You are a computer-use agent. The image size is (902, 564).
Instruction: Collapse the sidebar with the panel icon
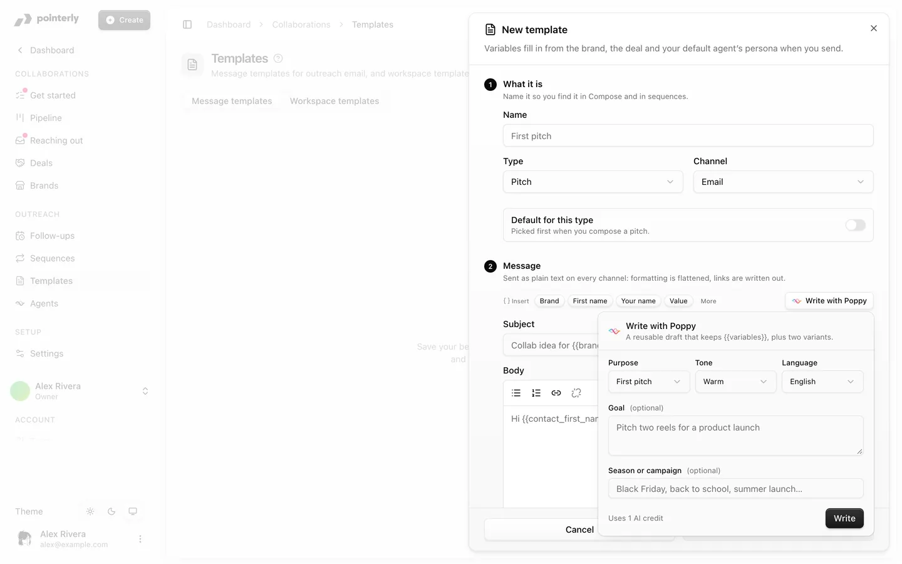click(187, 24)
